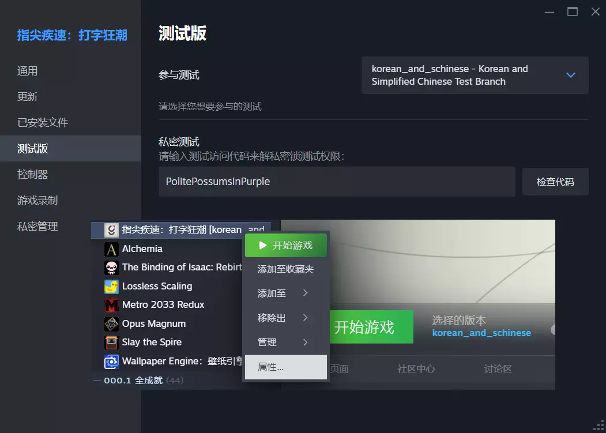This screenshot has width=606, height=433.
Task: Click the 管理 submenu arrow
Action: (x=306, y=342)
